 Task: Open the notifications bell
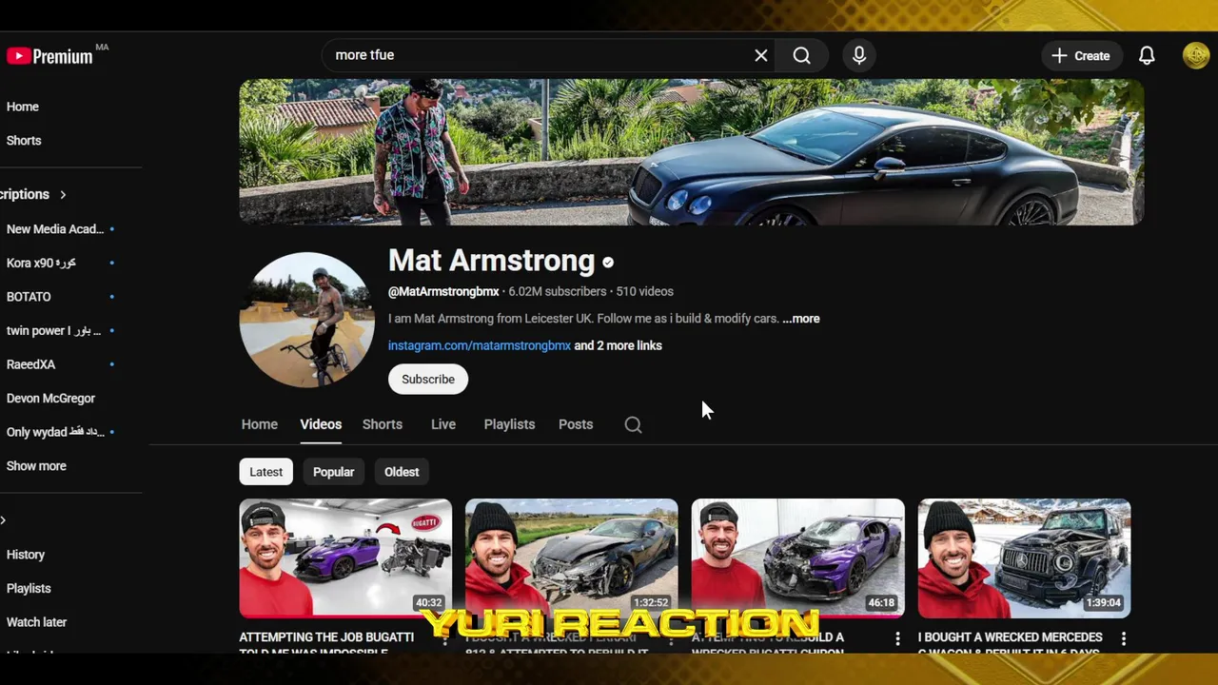point(1147,55)
